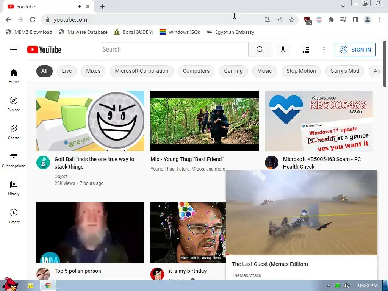Open the YouTube hamburger guide menu
Viewport: 388px width, 291px height.
click(14, 50)
